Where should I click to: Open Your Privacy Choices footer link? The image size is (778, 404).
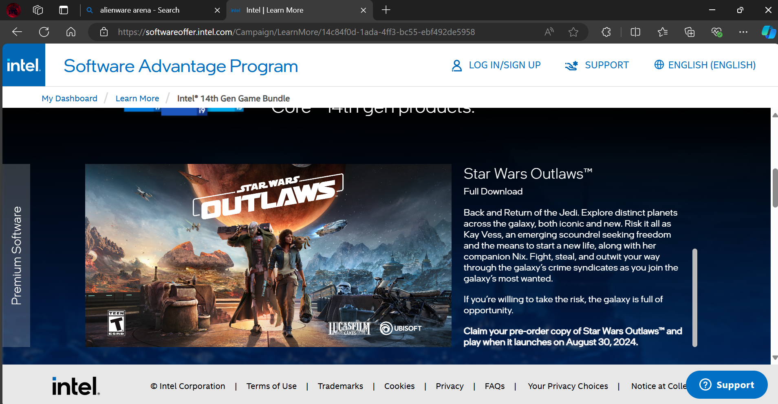pos(568,386)
